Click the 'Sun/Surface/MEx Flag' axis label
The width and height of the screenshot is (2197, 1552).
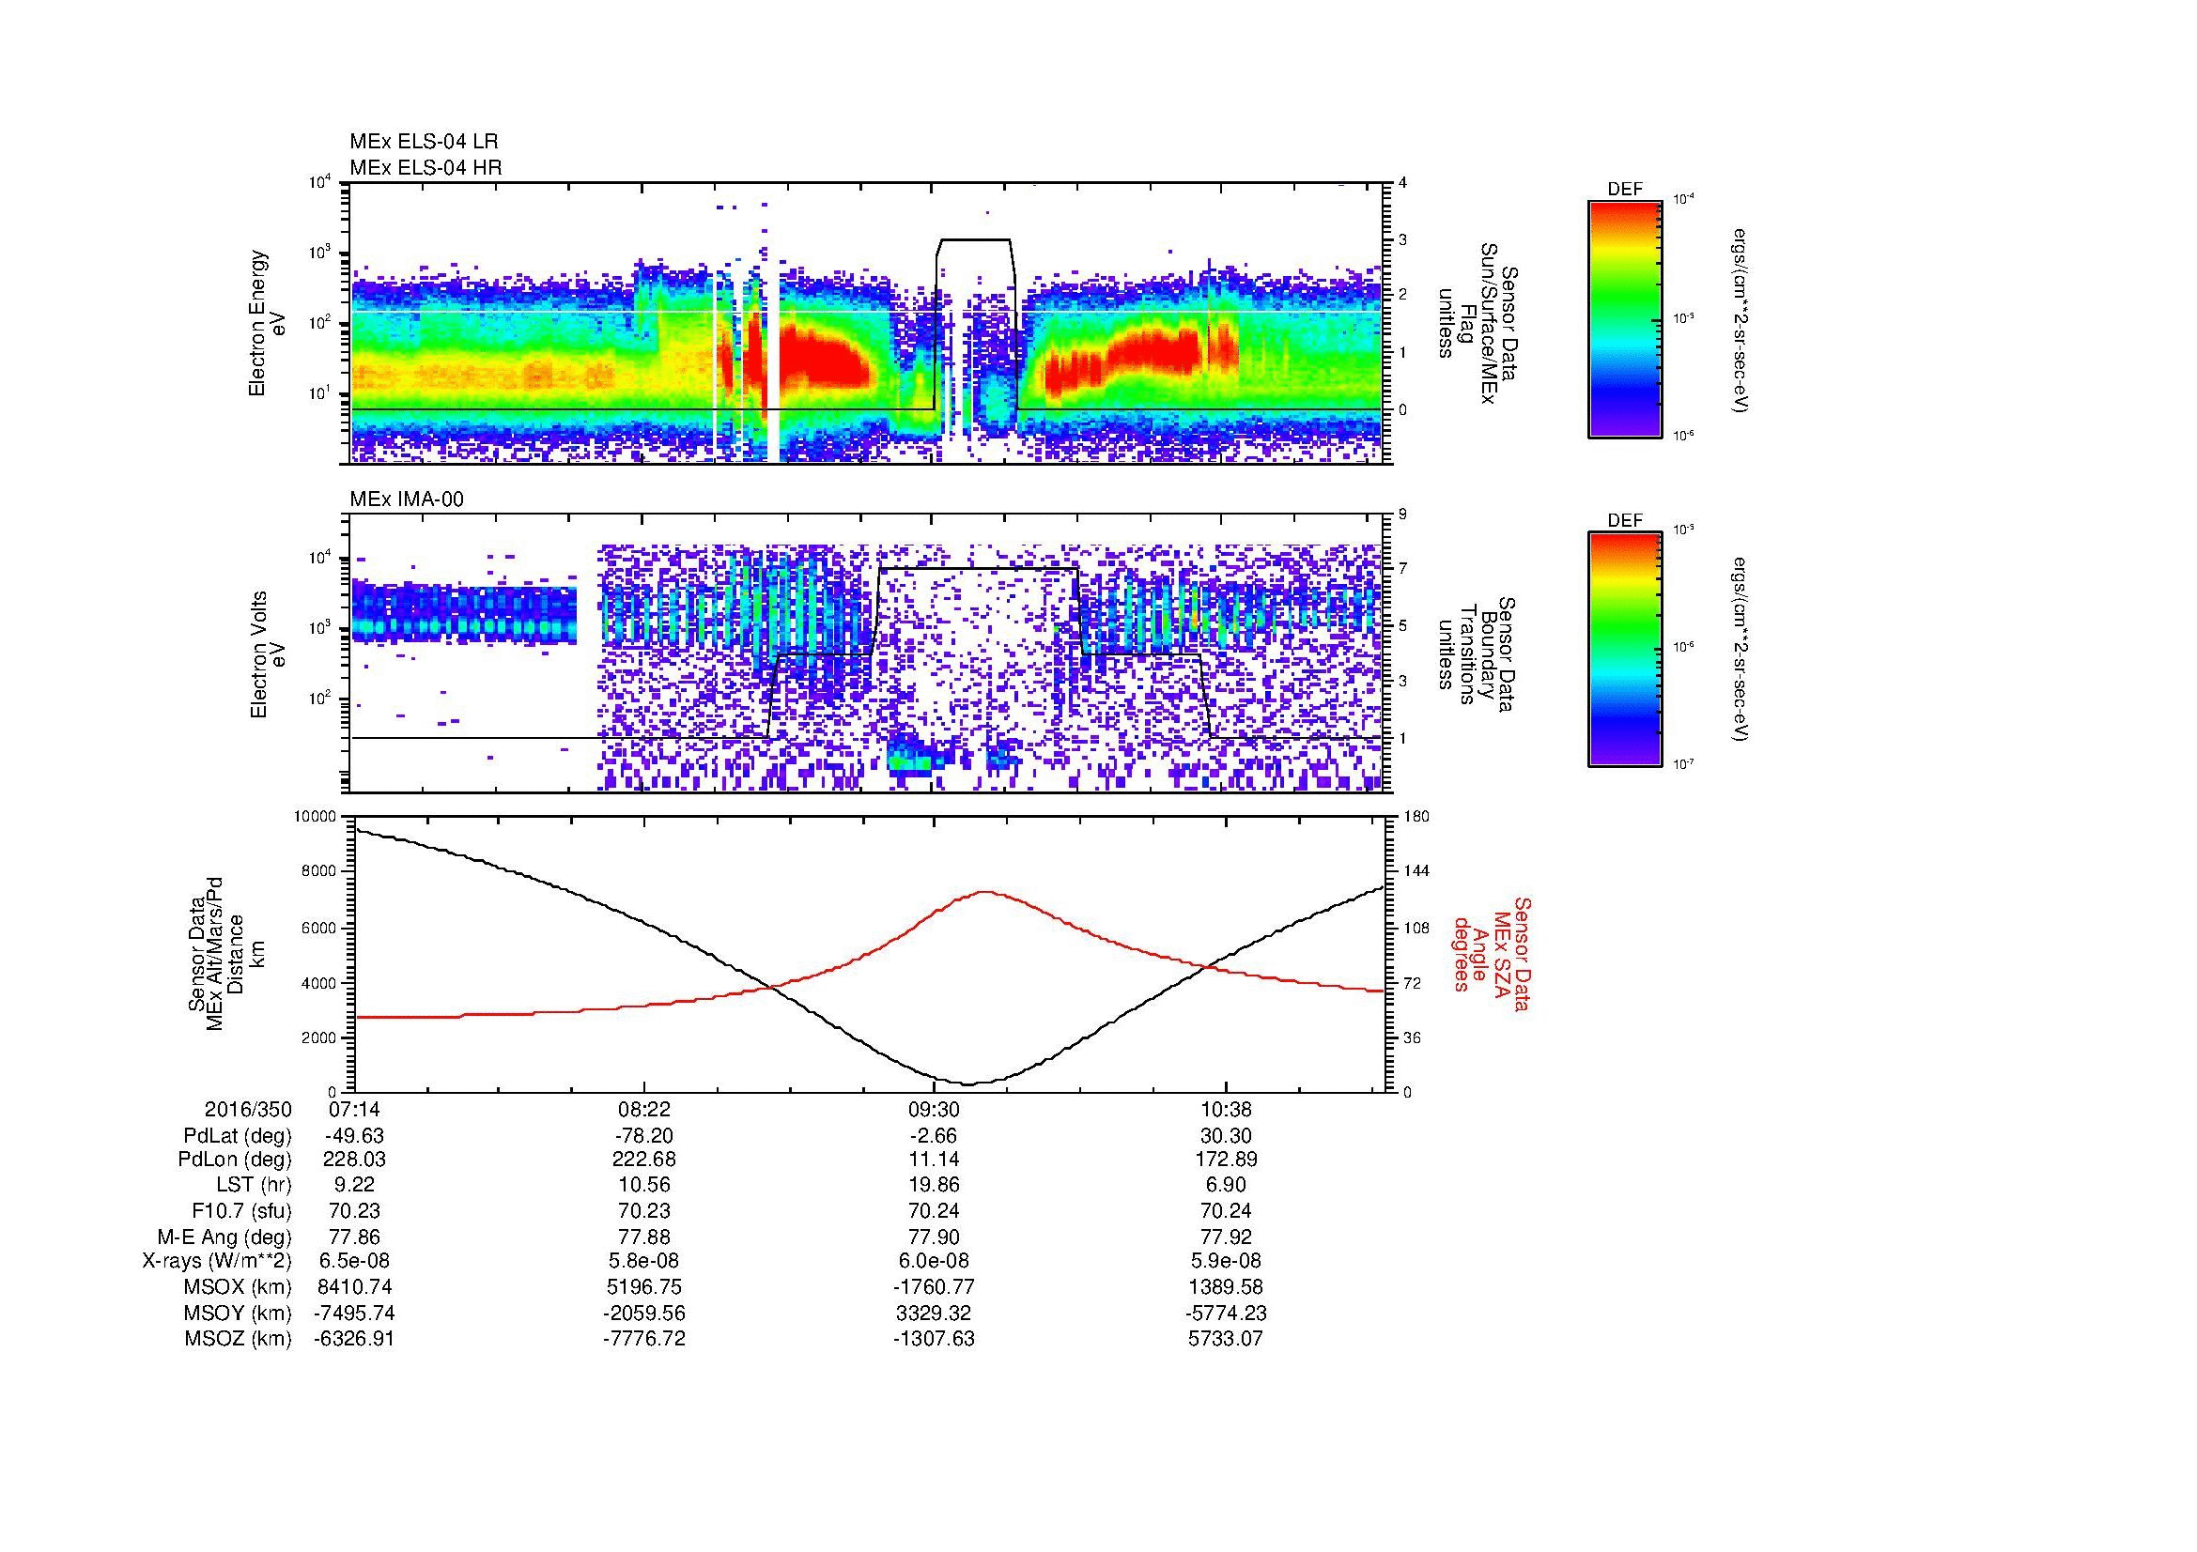pos(1478,323)
